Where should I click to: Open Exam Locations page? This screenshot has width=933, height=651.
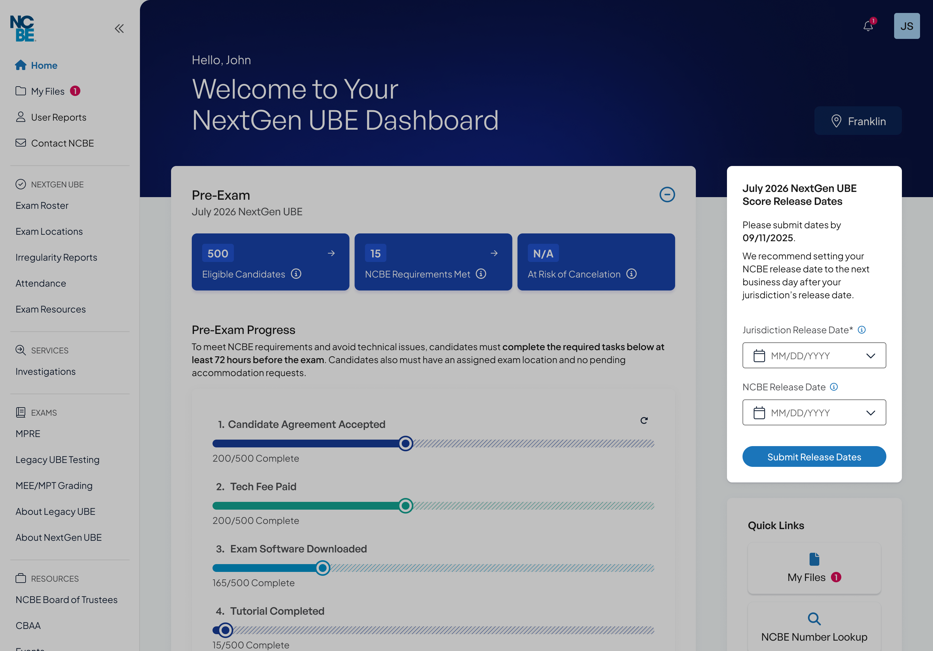click(x=49, y=231)
